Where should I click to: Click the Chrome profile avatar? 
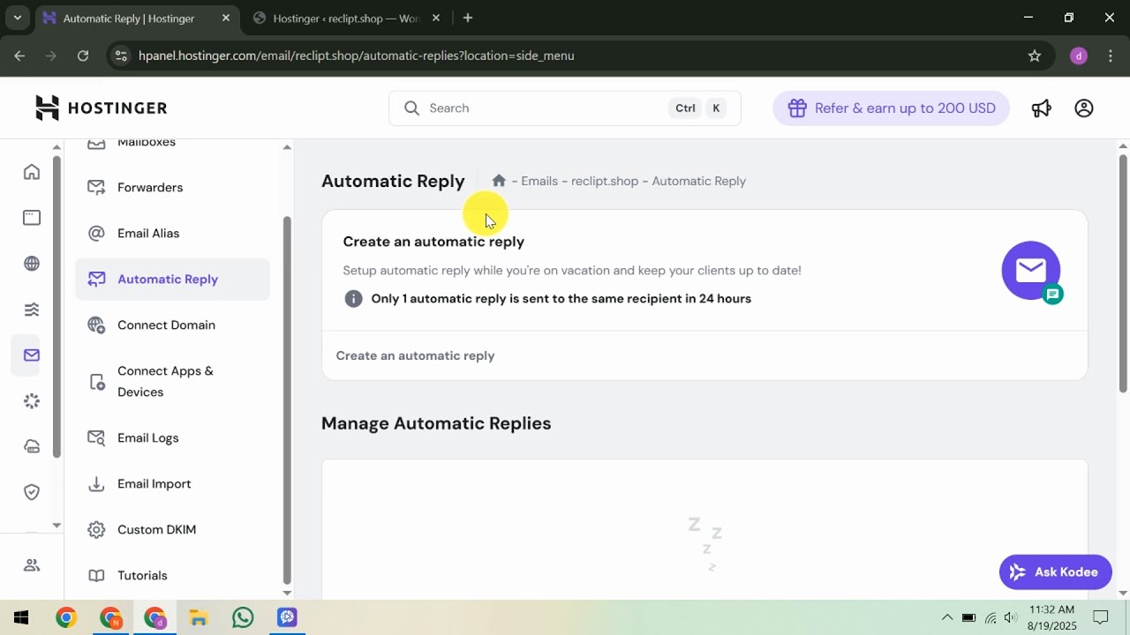coord(1078,56)
